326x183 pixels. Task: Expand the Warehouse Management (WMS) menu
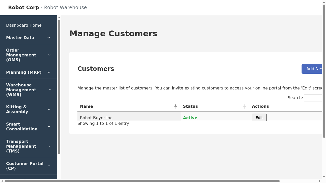pos(50,90)
